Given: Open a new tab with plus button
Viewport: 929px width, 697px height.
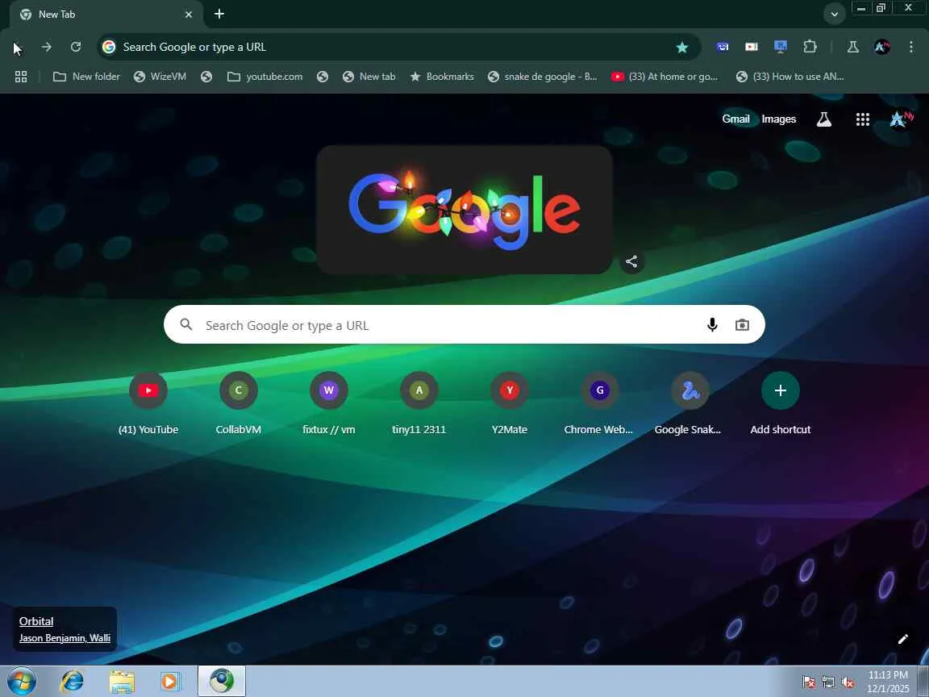Looking at the screenshot, I should pyautogui.click(x=219, y=15).
